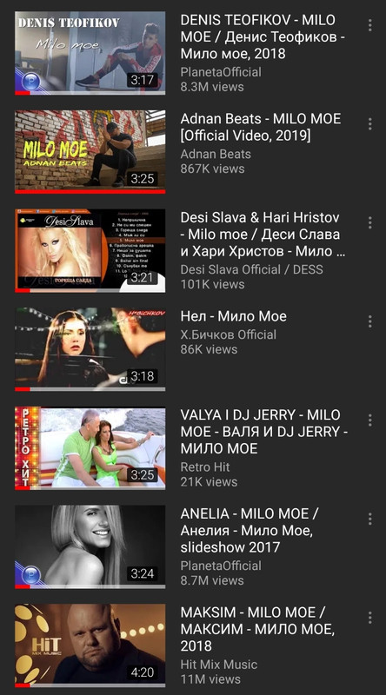The width and height of the screenshot is (386, 695).
Task: Open black-and-white Anelia thumbnail
Action: (x=90, y=547)
